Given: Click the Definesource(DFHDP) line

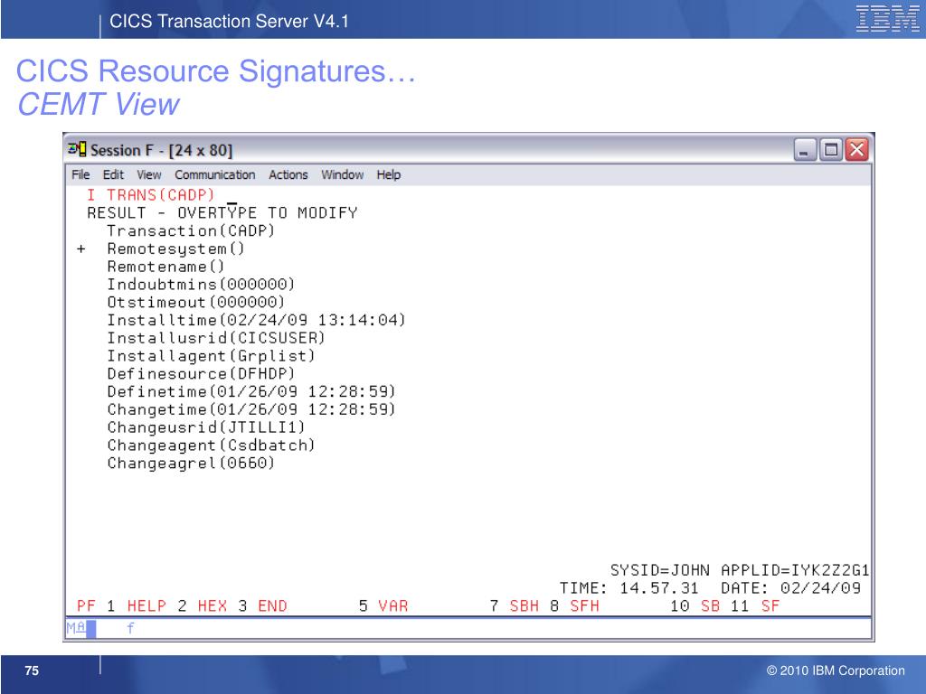Looking at the screenshot, I should point(201,373).
